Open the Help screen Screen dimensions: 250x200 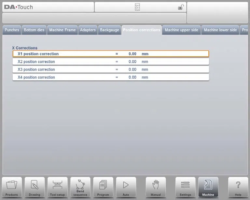coord(238,187)
